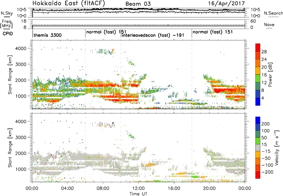Click the gray segment of the velocity colorbar
283x196 pixels.
tap(258, 148)
